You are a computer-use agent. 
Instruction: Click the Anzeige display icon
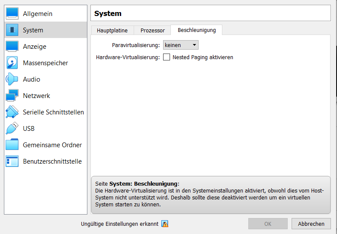(x=12, y=46)
